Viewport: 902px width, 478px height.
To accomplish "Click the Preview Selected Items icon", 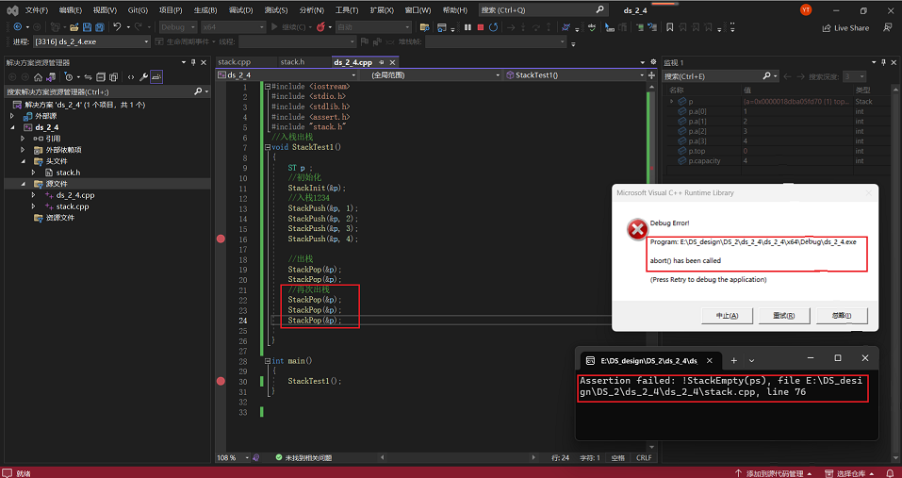I will point(156,77).
